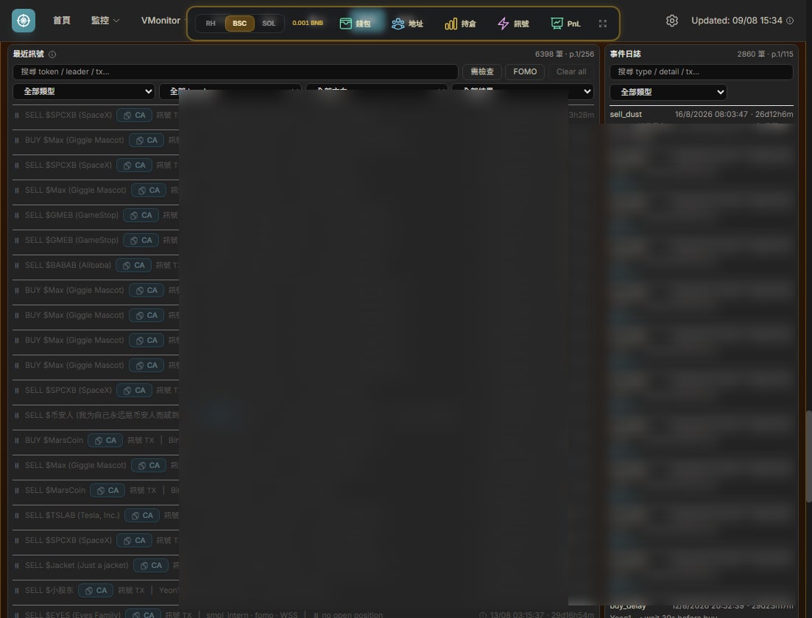Open 全部類型 dropdown in 最近訊號 panel
Screen dimensions: 812x618
pyautogui.click(x=85, y=92)
